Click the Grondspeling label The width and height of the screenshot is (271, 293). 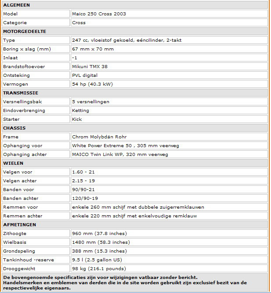(x=19, y=251)
